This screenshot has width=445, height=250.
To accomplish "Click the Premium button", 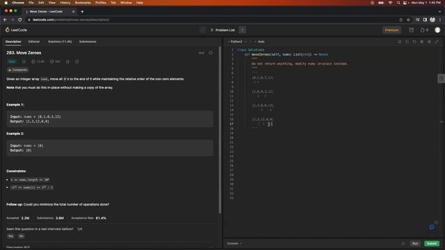I will pyautogui.click(x=391, y=30).
